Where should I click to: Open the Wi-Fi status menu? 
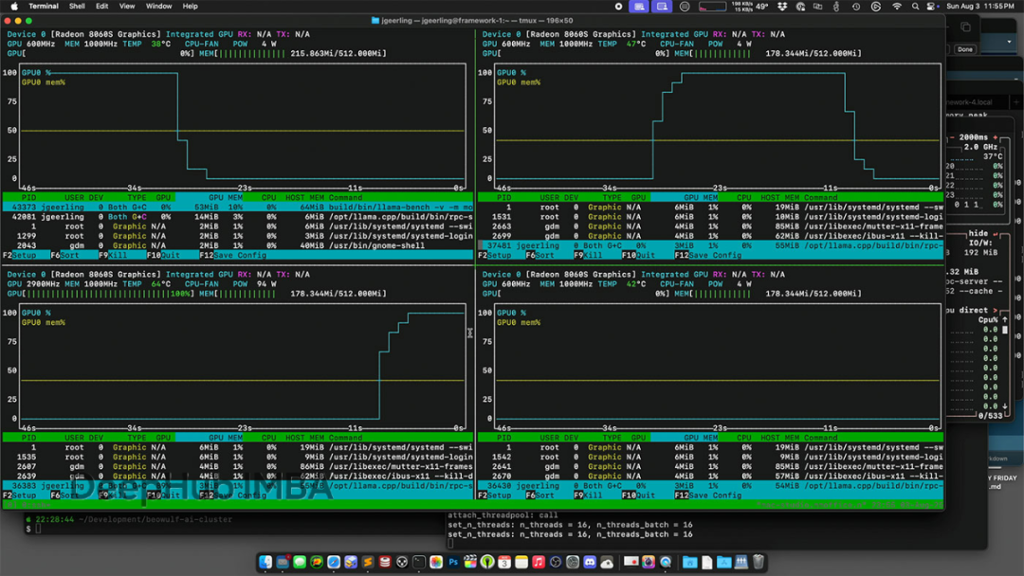coord(897,7)
